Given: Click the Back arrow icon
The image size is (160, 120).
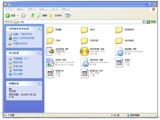Looking at the screenshot, I should click(x=8, y=16).
